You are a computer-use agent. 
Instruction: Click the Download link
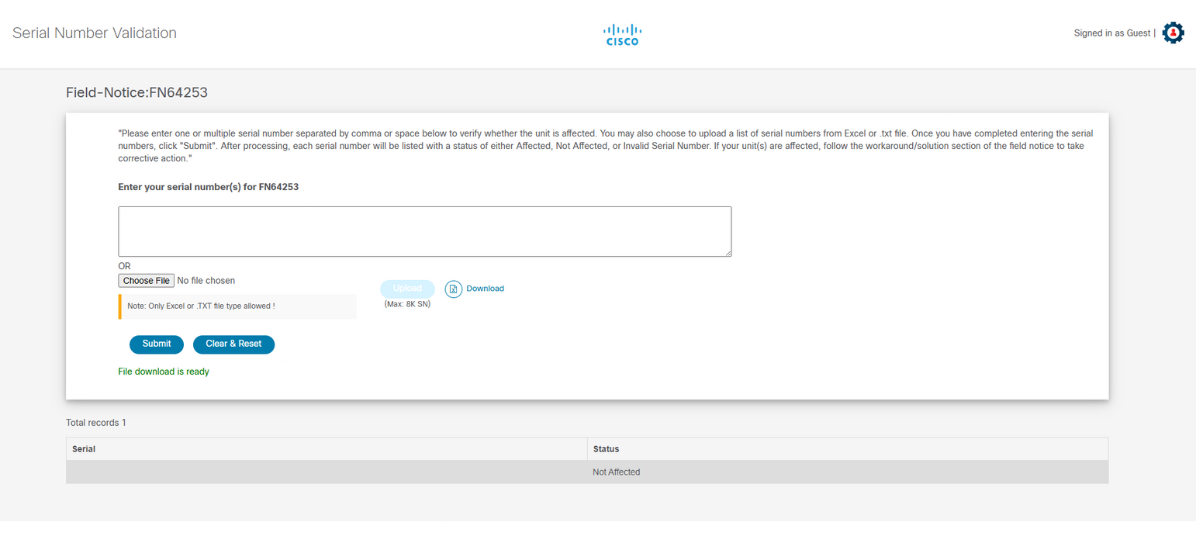click(x=485, y=289)
